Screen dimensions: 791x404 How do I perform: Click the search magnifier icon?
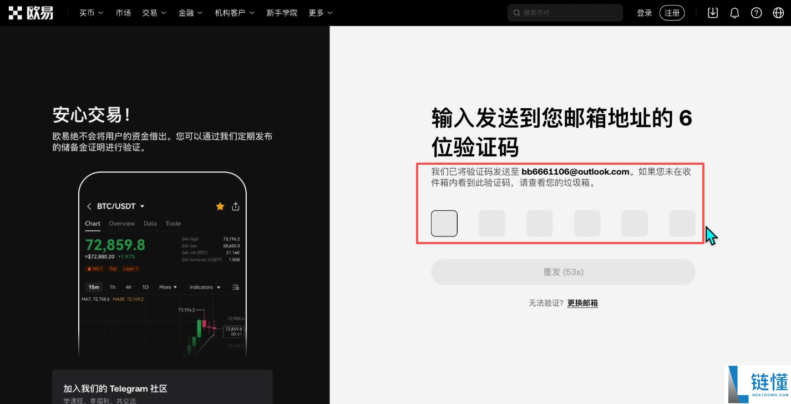516,12
